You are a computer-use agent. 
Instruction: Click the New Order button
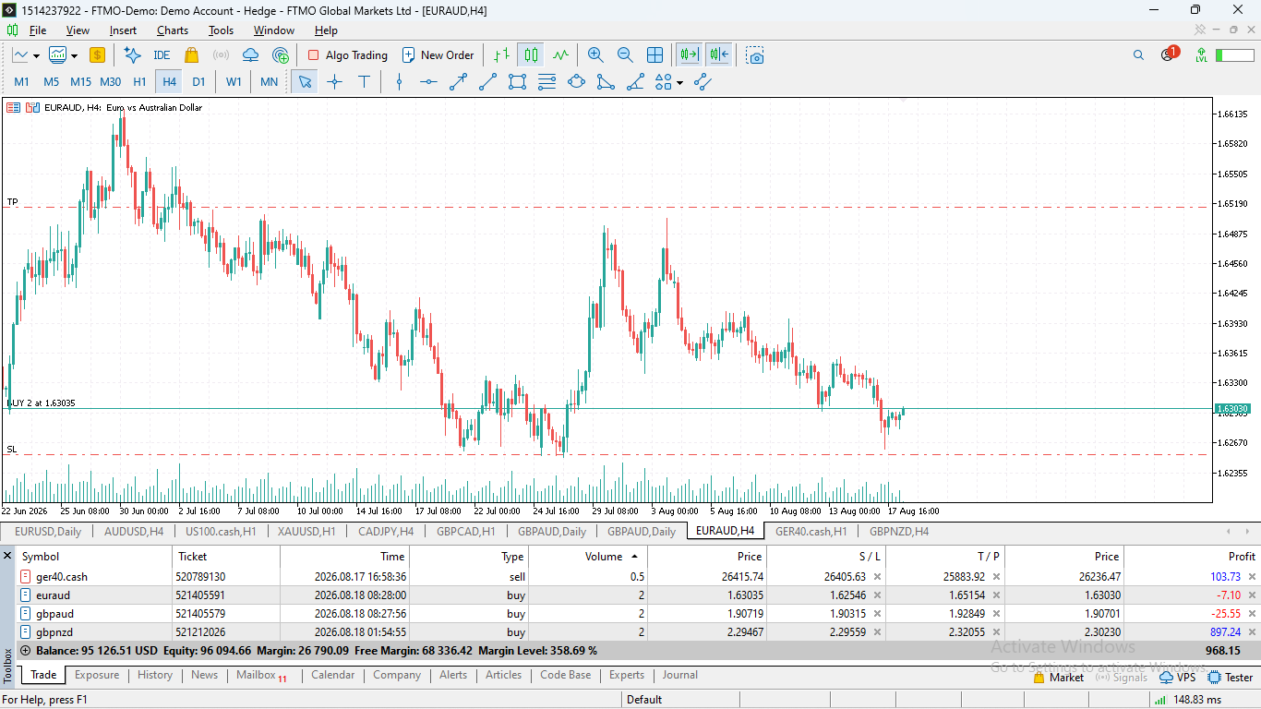(x=438, y=55)
